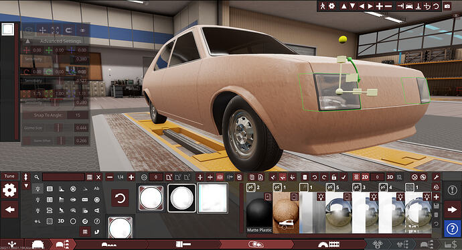The image size is (462, 250).
Task: Clear the fixture search with the X
Action: tap(98, 177)
